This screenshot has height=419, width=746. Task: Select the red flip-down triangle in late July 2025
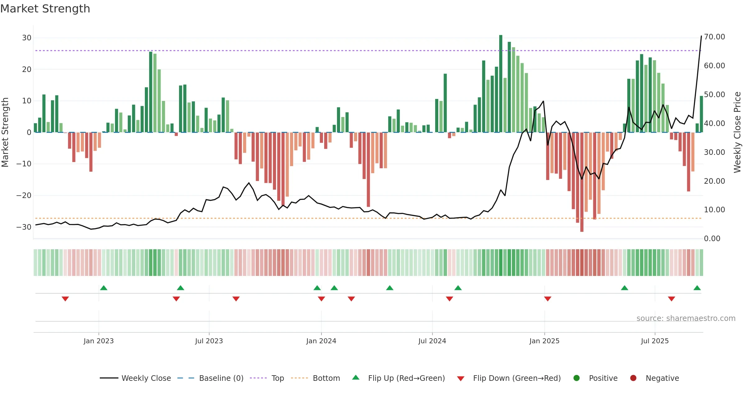tap(671, 299)
